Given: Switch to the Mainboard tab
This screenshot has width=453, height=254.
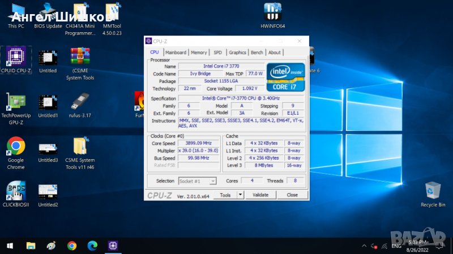Looking at the screenshot, I should pos(176,52).
